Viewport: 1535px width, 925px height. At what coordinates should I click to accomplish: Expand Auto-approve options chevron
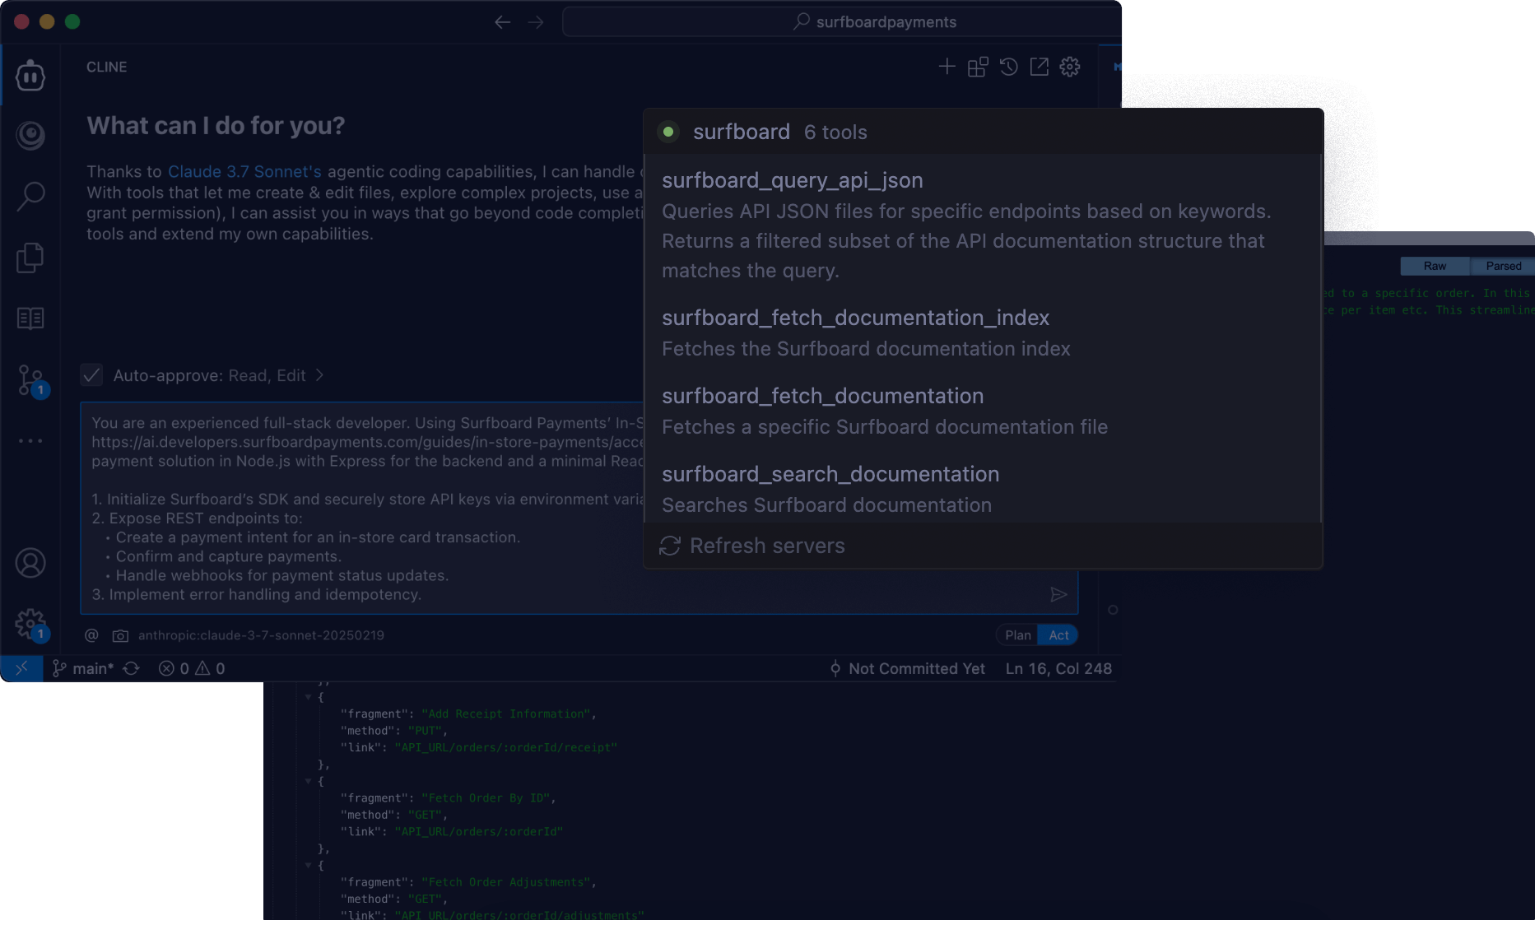(319, 375)
